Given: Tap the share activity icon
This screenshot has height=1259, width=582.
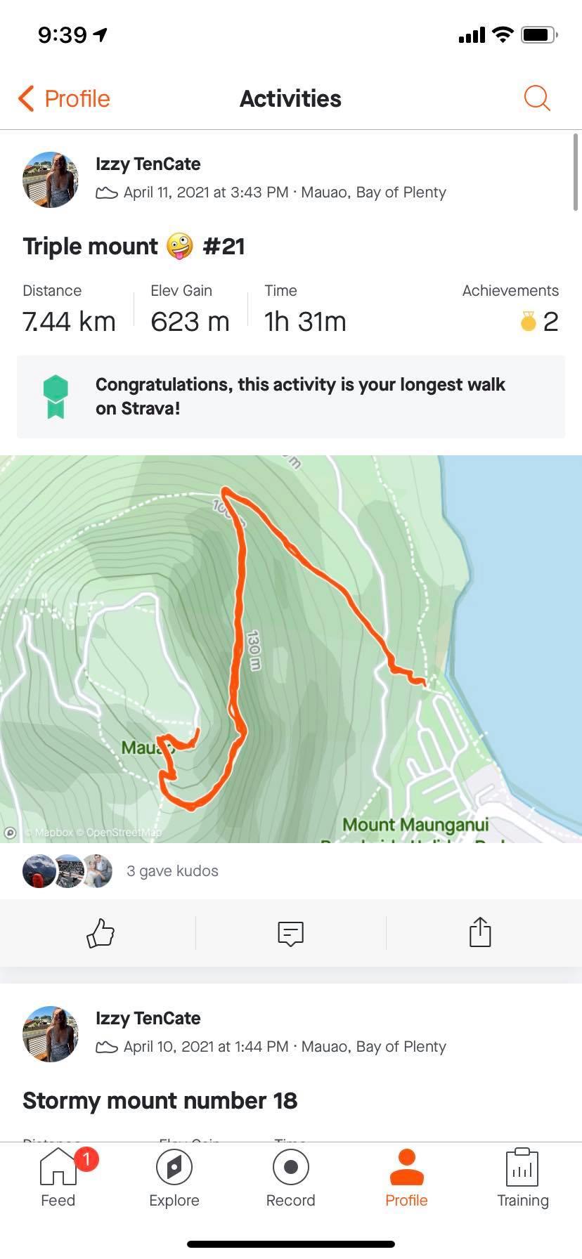Looking at the screenshot, I should click(480, 933).
